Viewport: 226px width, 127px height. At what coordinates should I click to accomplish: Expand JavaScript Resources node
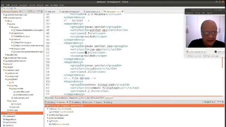[4, 58]
